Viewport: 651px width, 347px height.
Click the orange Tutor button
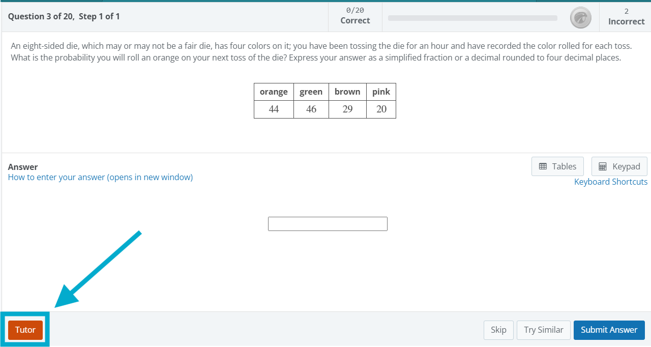tap(25, 330)
